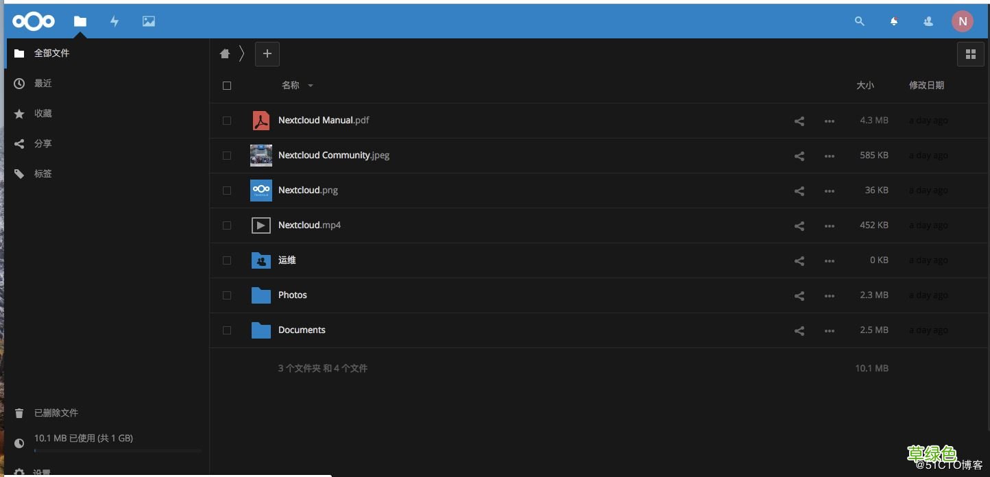Open the Activity lightning icon

pyautogui.click(x=114, y=21)
